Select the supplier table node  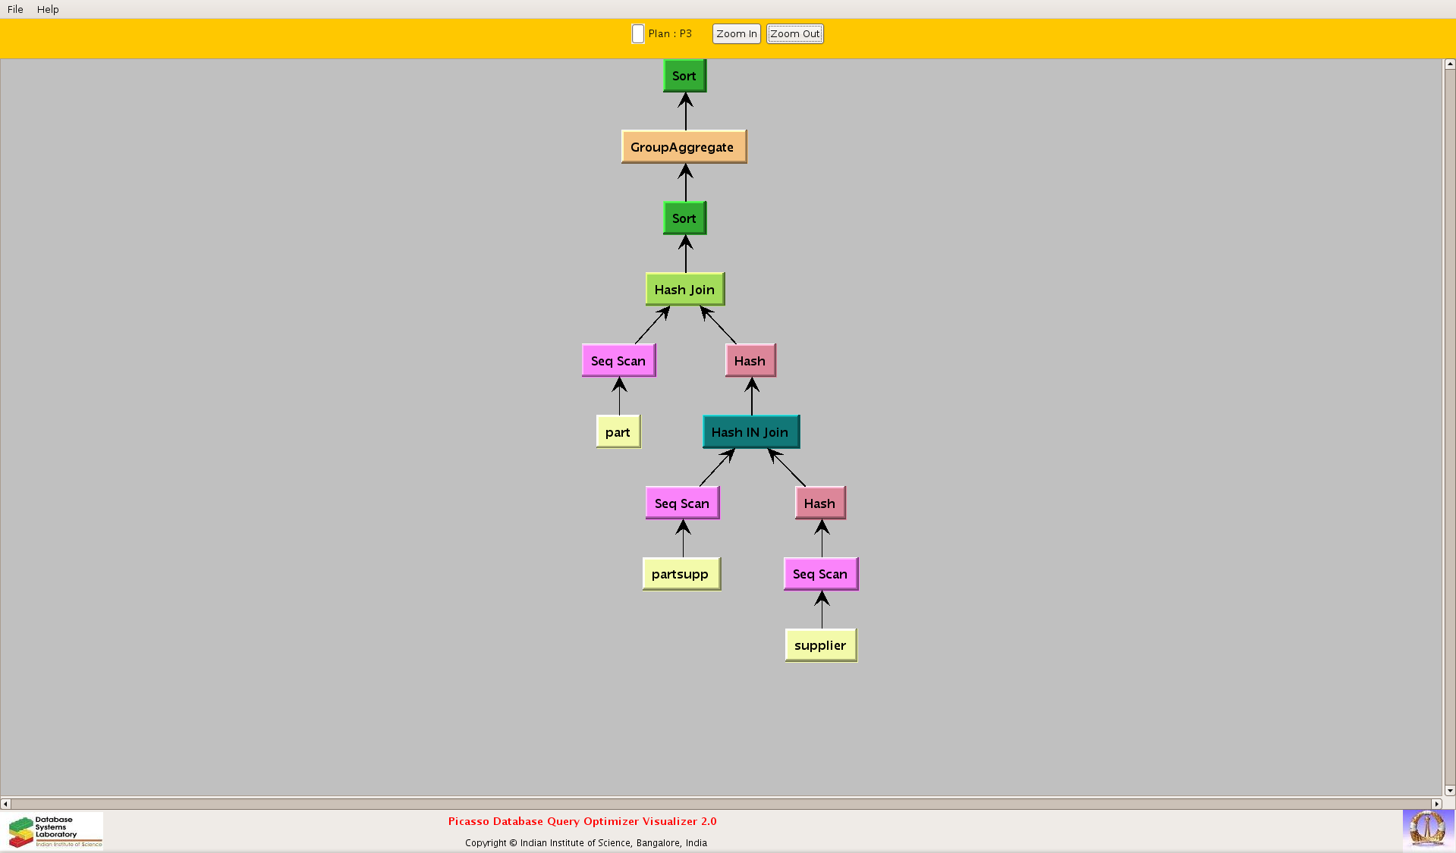(820, 645)
